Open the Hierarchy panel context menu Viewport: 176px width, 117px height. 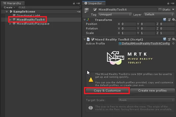[78, 3]
